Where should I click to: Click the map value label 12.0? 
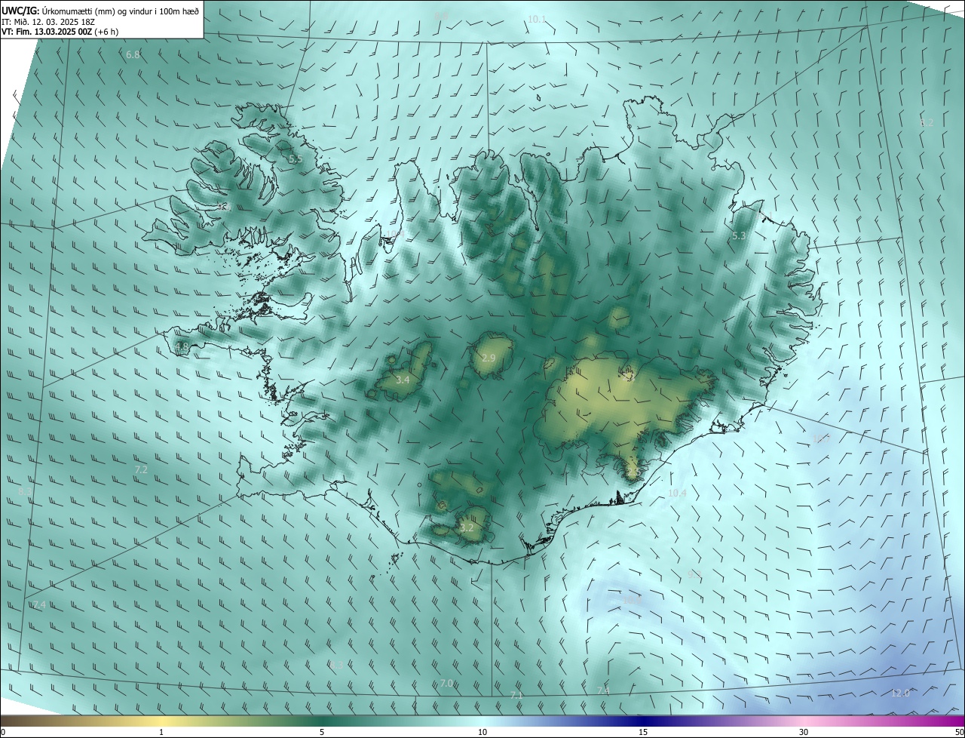[900, 693]
